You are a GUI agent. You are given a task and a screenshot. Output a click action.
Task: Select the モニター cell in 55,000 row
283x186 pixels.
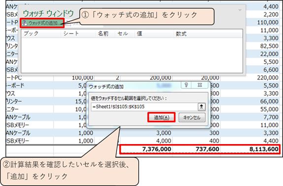(x=30, y=109)
